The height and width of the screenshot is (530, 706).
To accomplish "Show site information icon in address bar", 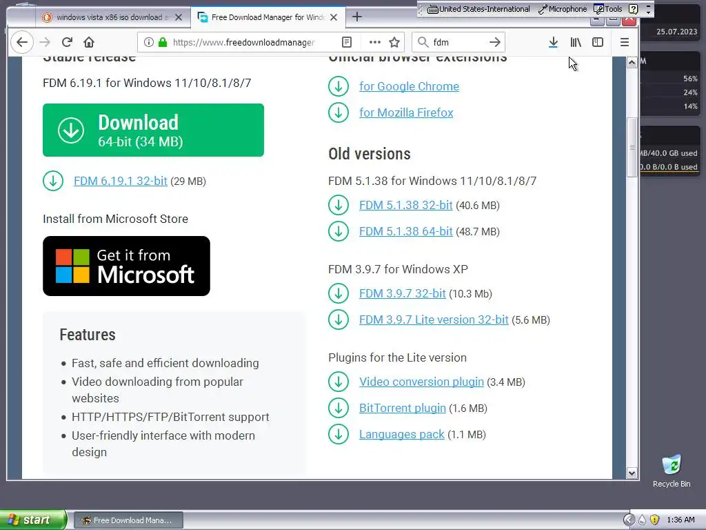I will point(149,42).
